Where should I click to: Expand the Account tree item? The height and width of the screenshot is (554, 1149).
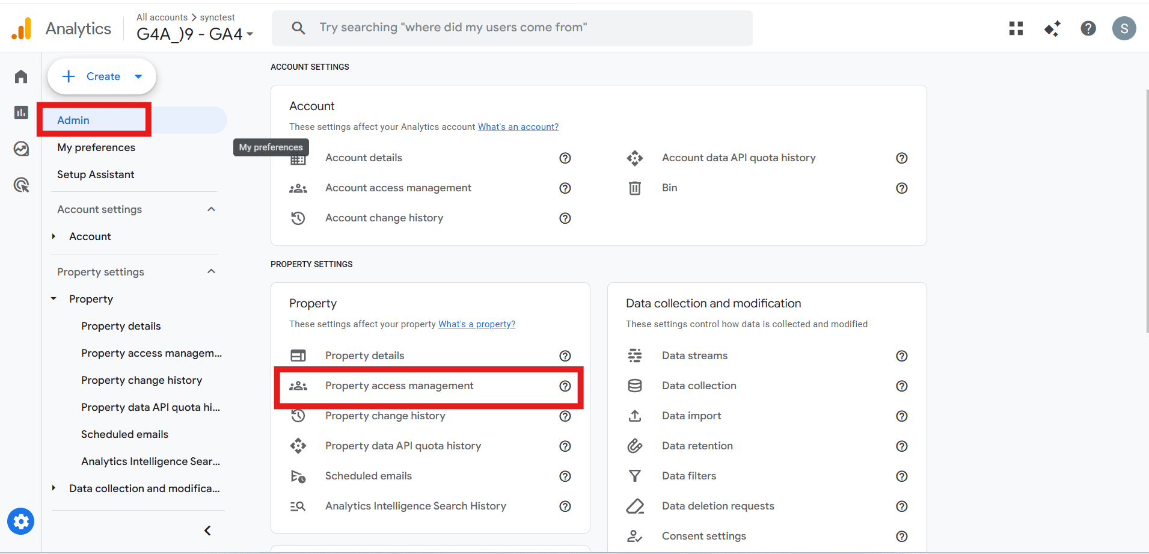(x=54, y=236)
